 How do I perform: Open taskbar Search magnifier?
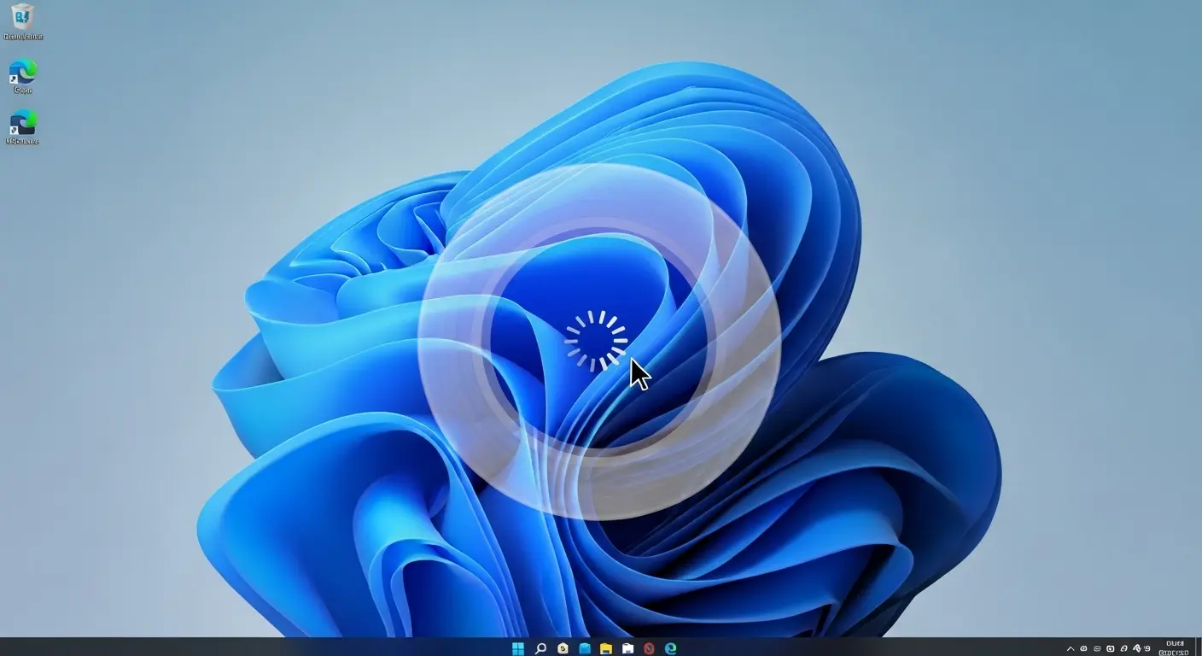pos(540,649)
